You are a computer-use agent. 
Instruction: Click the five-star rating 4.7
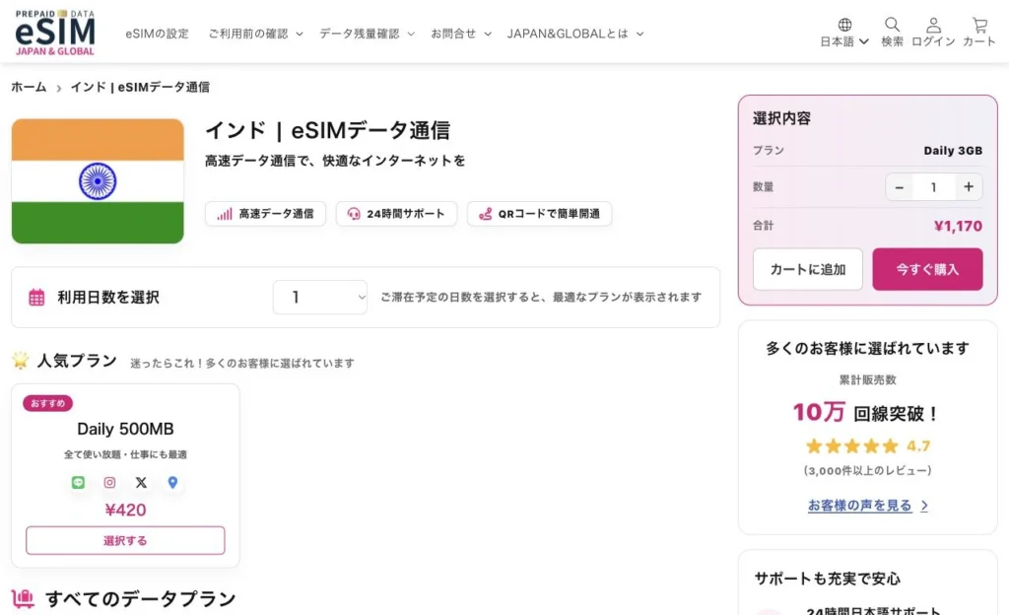(x=867, y=445)
